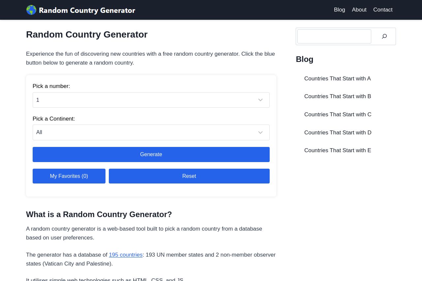
Task: Click the continent dropdown chevron arrow
Action: click(x=260, y=132)
